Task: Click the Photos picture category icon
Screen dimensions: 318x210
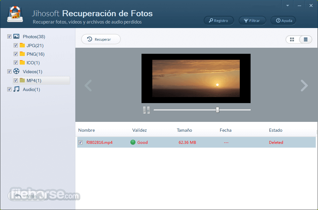Action: [x=17, y=36]
